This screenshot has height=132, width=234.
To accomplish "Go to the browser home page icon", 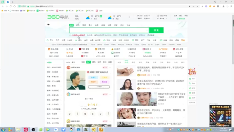I will click(x=14, y=6).
